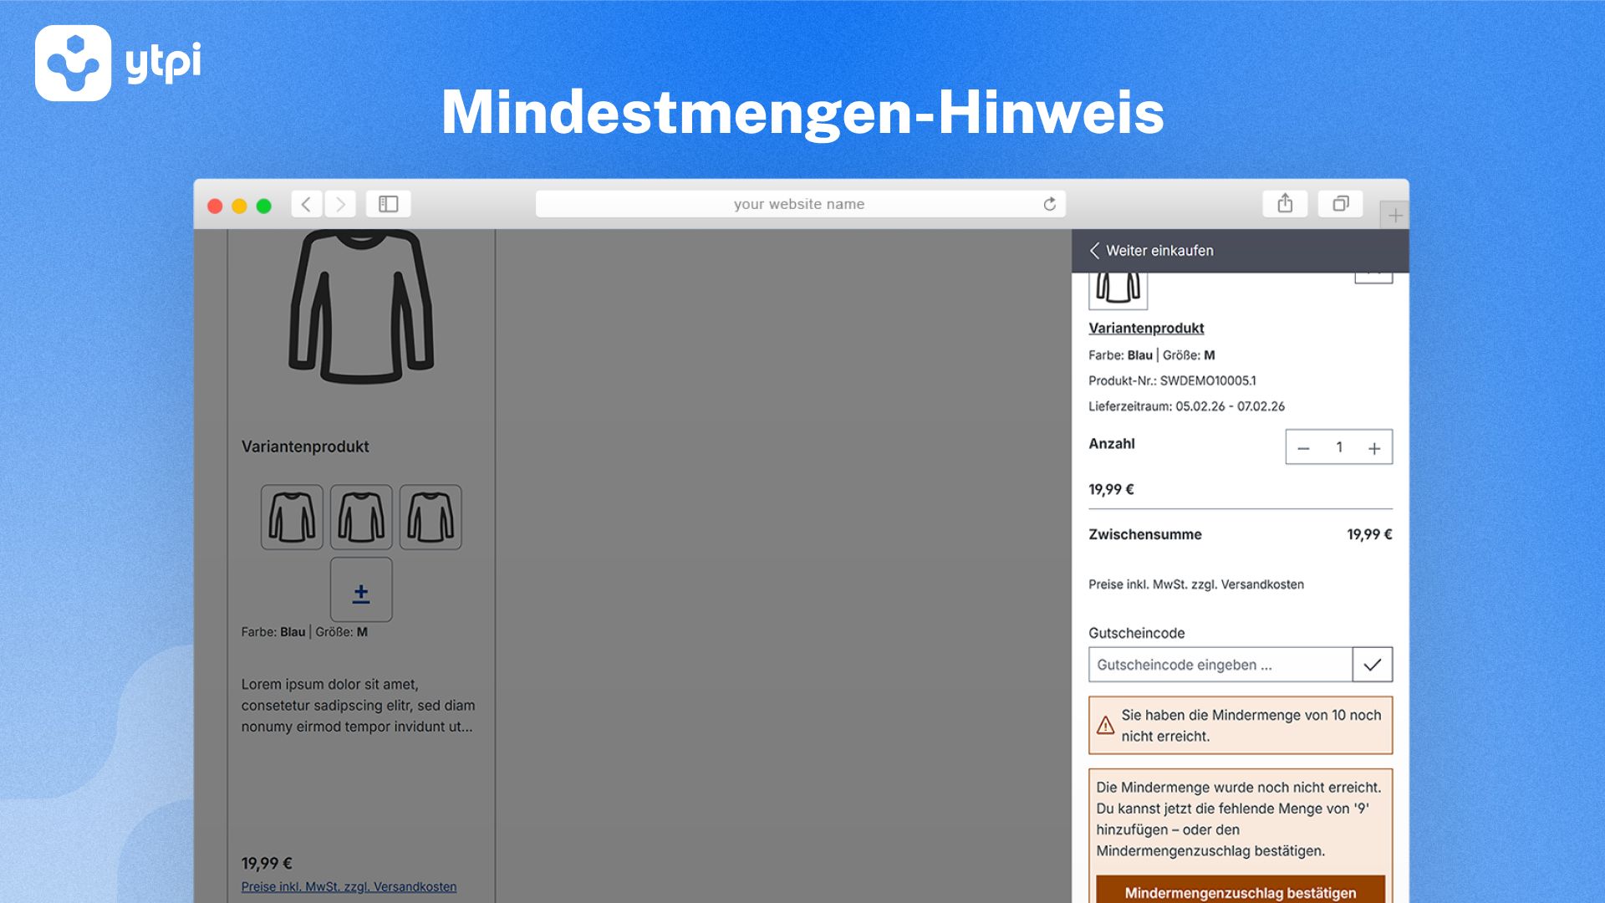1605x903 pixels.
Task: Select the third shirt variant thumbnail
Action: pyautogui.click(x=431, y=517)
